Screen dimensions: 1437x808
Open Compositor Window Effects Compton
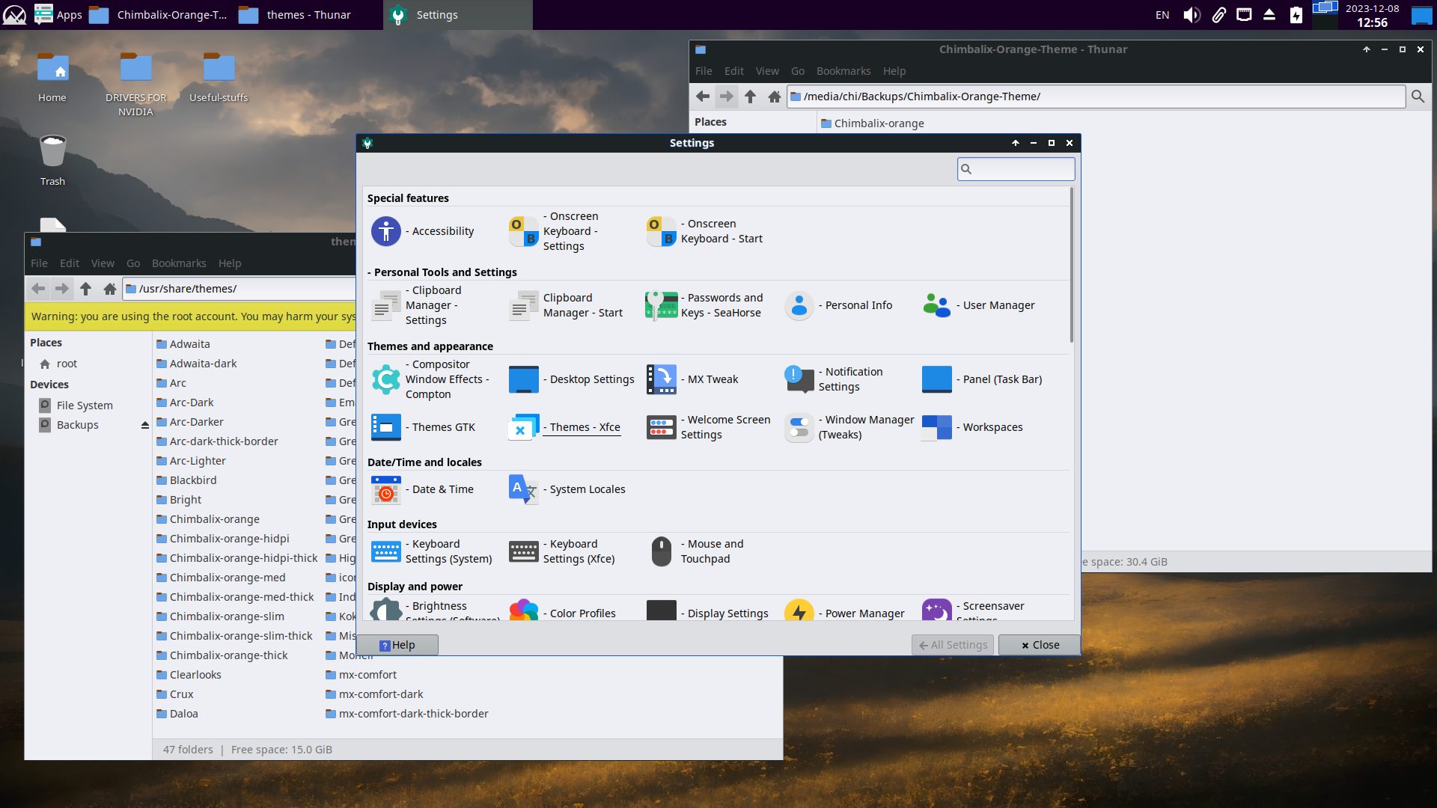[386, 379]
